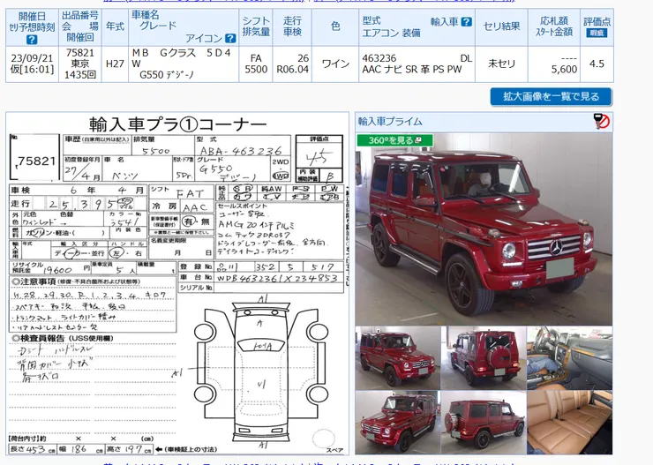The width and height of the screenshot is (653, 465).
Task: Click the help icon next to アイコン
Action: pos(230,38)
